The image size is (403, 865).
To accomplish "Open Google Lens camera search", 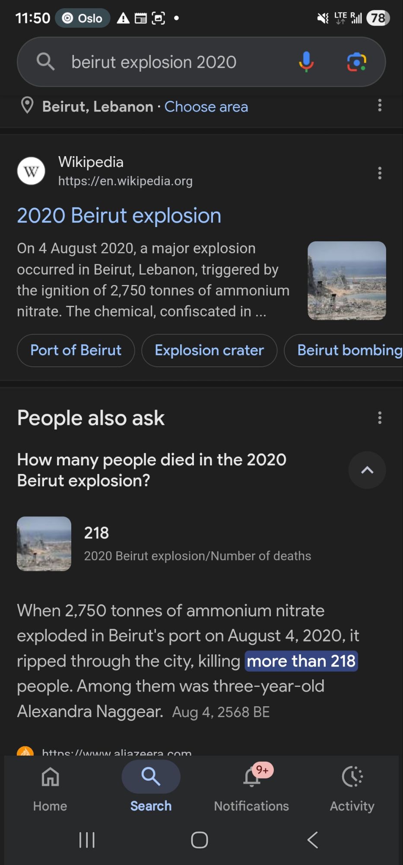I will tap(356, 62).
